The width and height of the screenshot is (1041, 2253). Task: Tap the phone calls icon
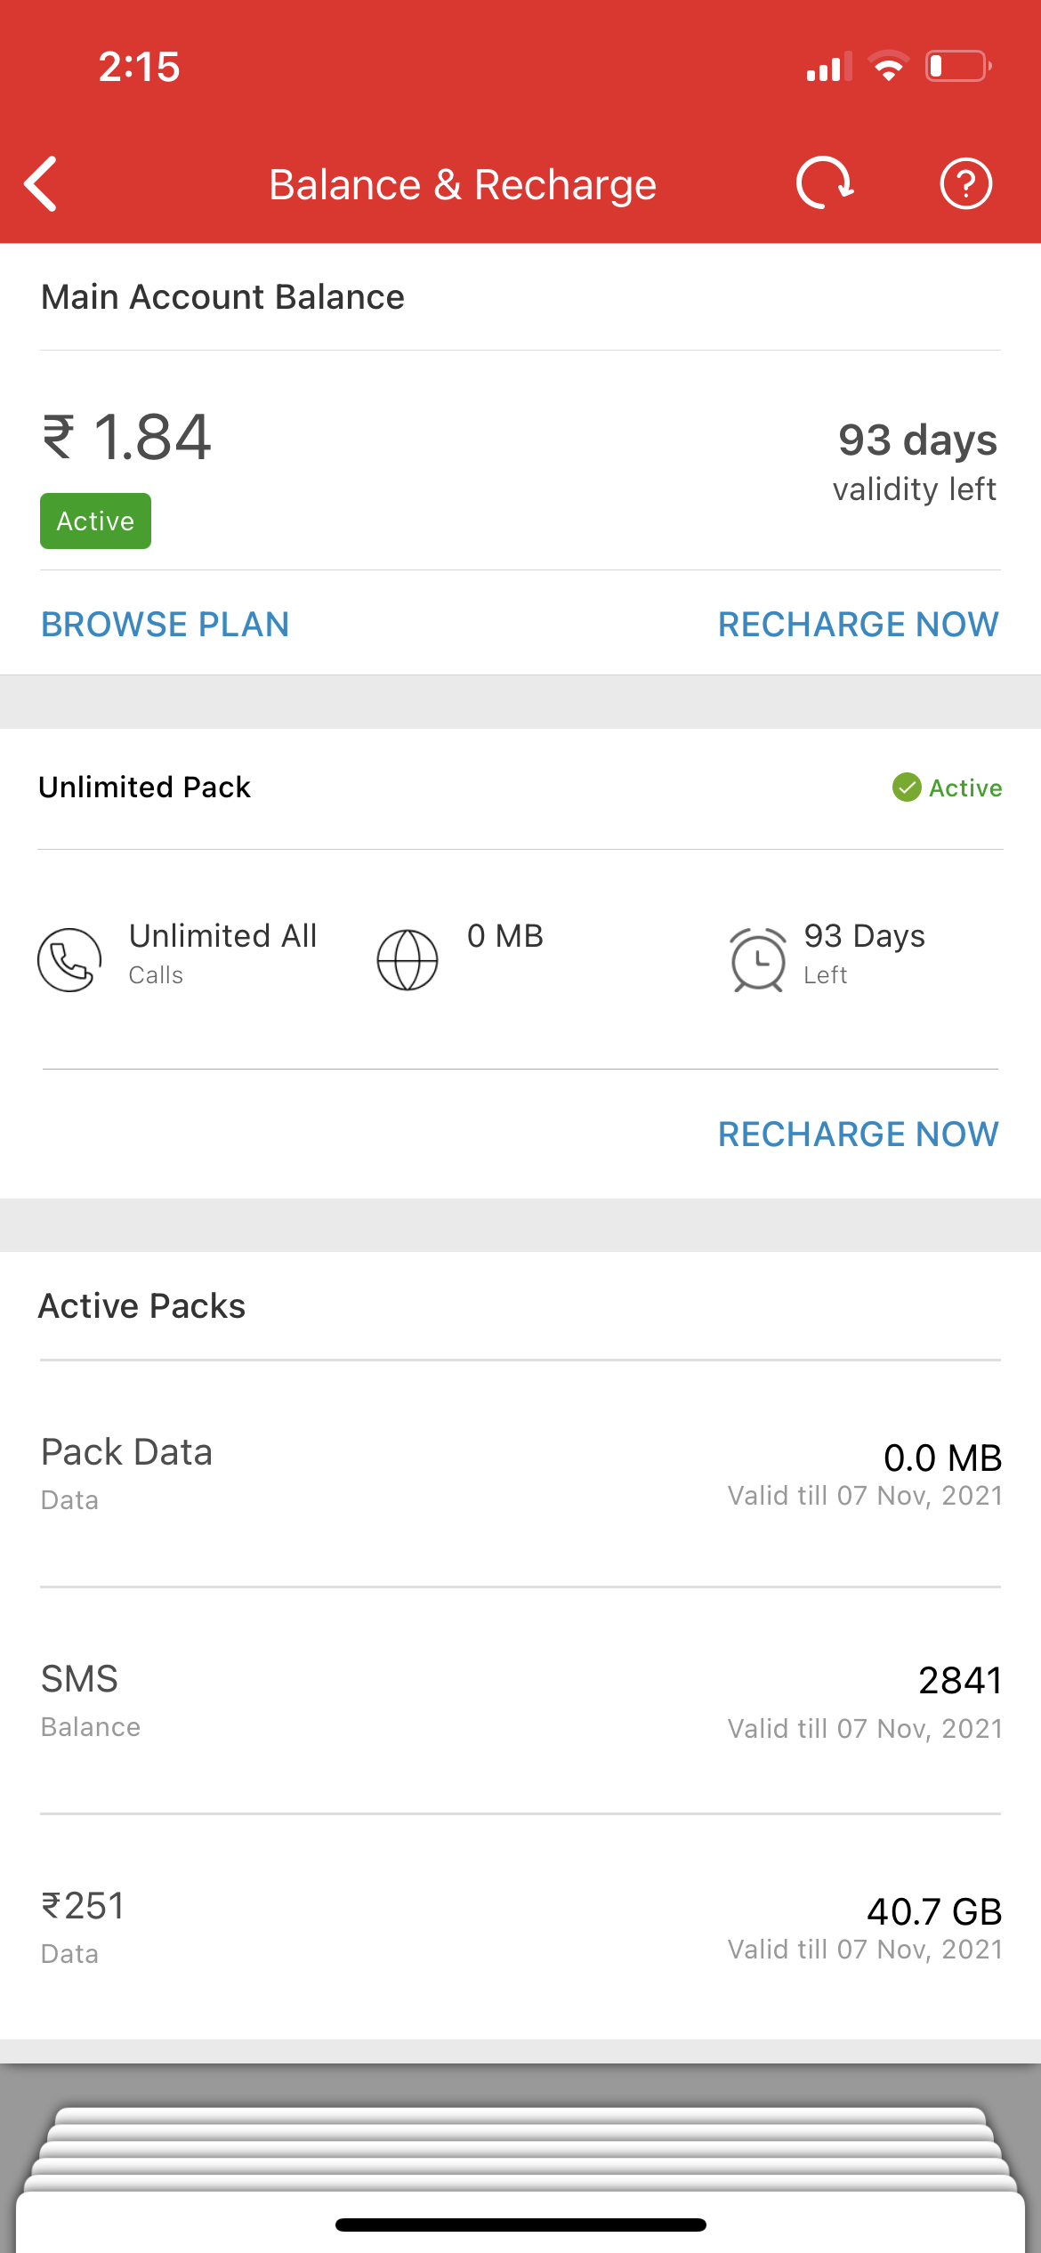point(69,959)
